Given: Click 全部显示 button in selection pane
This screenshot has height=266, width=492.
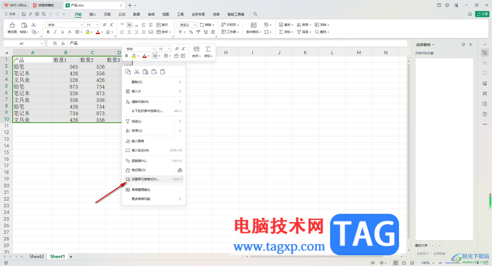Looking at the screenshot, I should (423, 254).
